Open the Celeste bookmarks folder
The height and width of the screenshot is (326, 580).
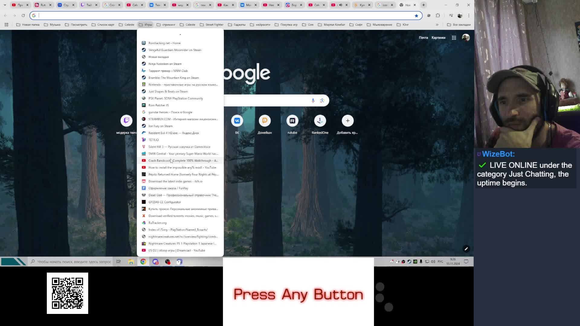(127, 25)
